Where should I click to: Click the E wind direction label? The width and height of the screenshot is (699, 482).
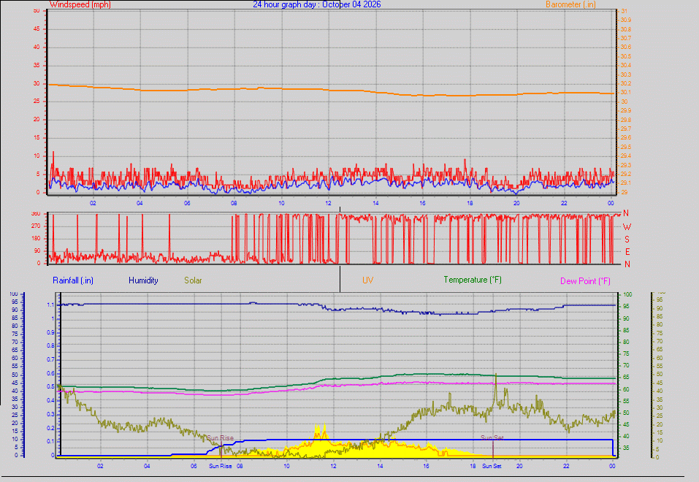tap(627, 252)
